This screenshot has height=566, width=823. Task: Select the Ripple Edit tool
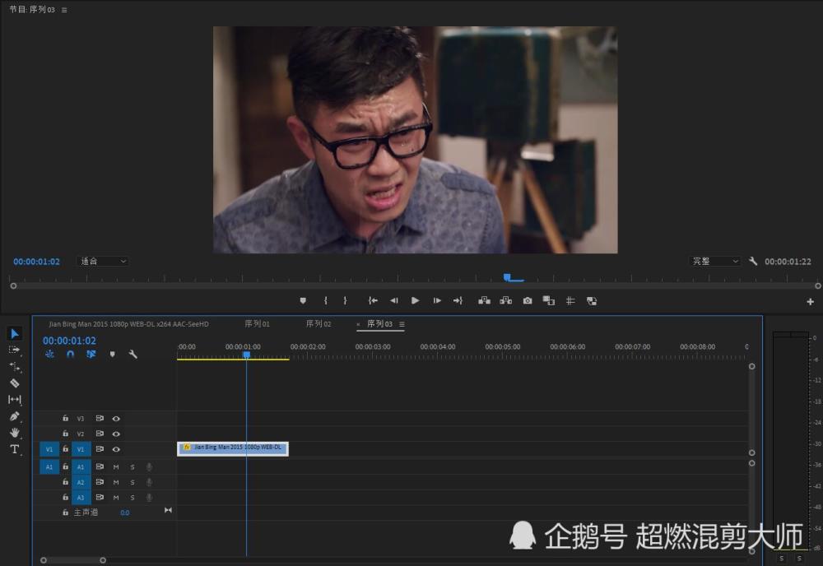pyautogui.click(x=15, y=367)
